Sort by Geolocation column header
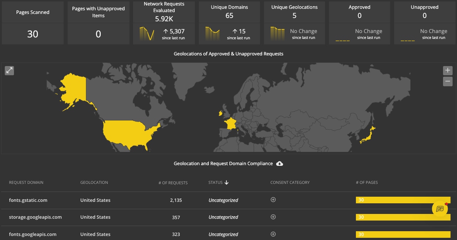The image size is (457, 240). (x=94, y=182)
